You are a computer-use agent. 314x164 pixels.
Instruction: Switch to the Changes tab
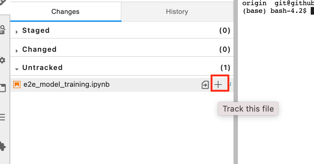click(x=66, y=12)
